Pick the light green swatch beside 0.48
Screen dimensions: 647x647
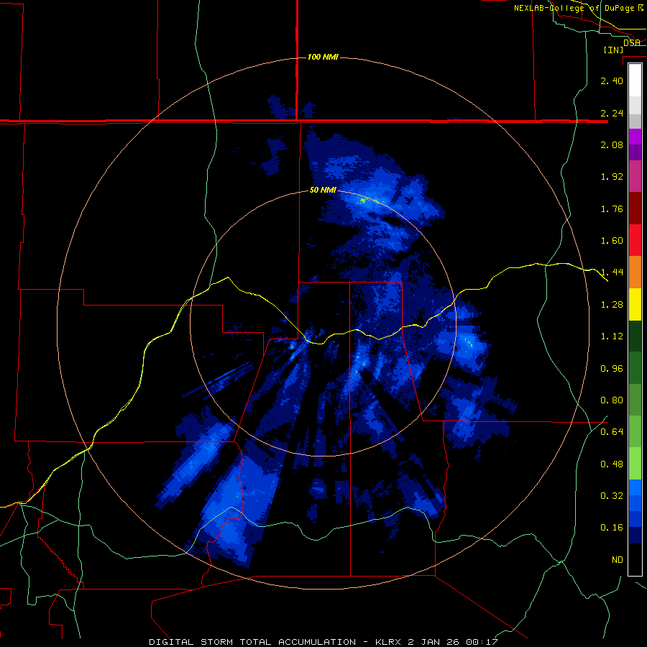point(635,464)
